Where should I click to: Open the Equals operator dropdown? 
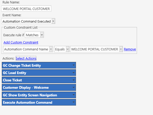68,49
